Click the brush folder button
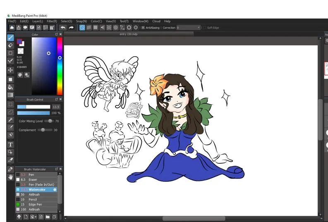The width and height of the screenshot is (328, 222). pos(48,217)
